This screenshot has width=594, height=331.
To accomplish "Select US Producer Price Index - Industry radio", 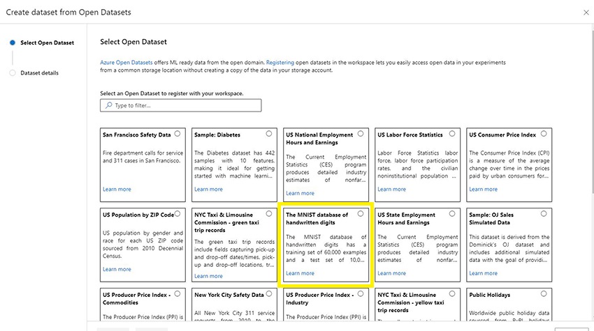I will point(361,294).
